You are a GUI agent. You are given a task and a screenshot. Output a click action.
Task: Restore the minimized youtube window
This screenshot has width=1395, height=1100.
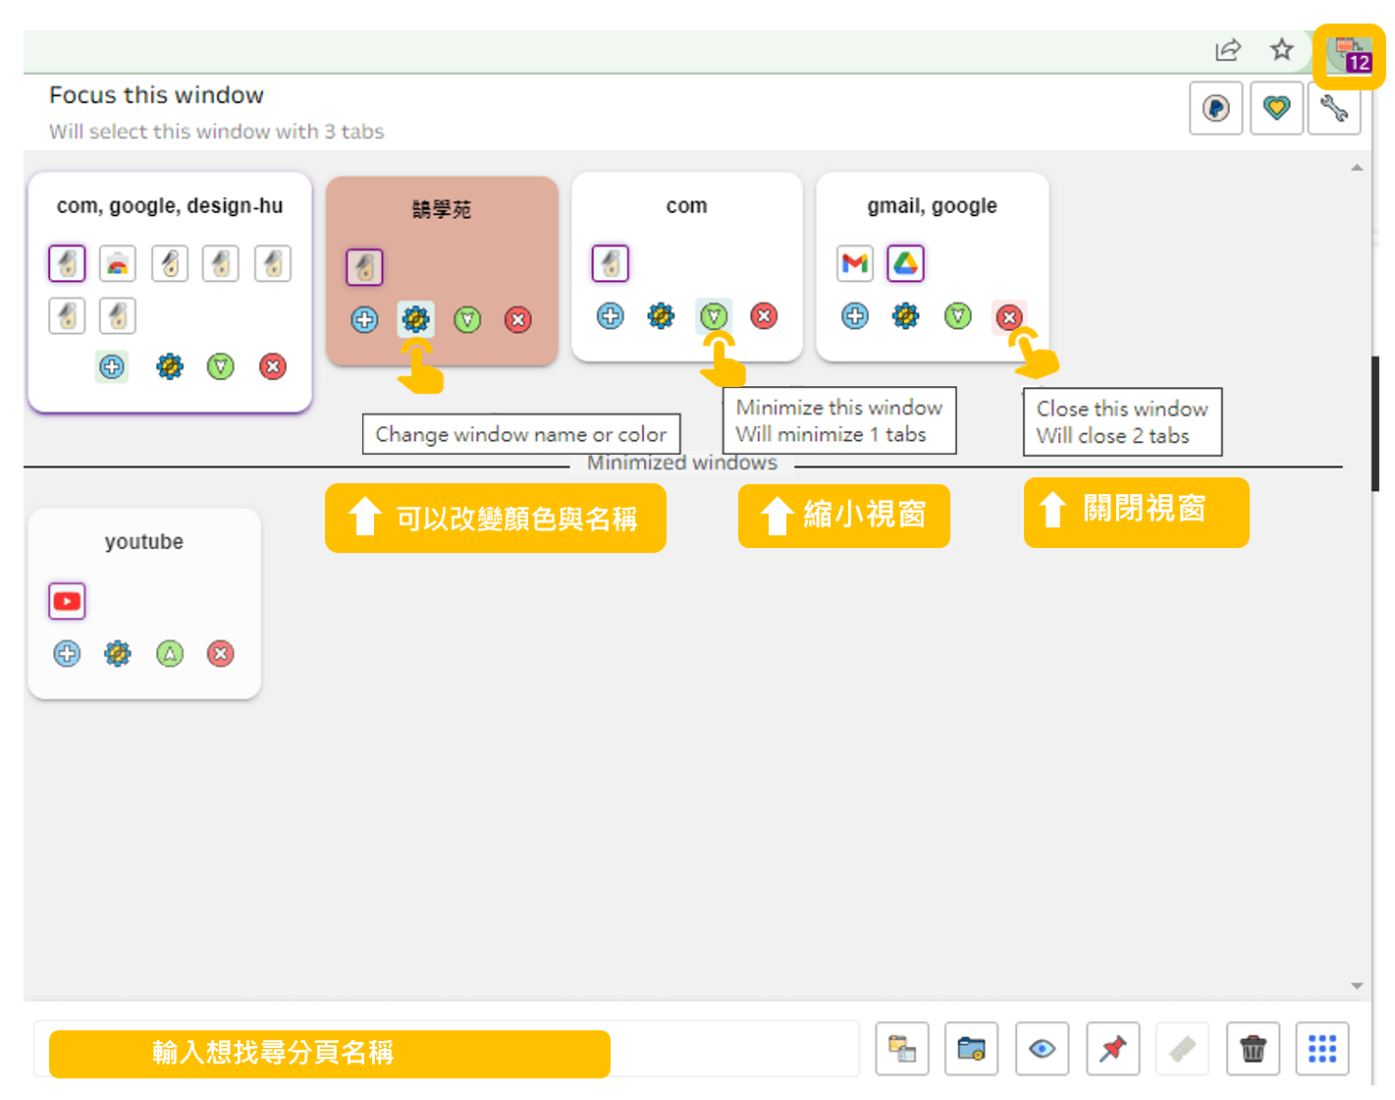pos(169,653)
